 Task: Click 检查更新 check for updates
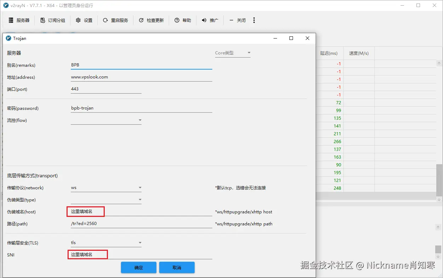click(151, 20)
